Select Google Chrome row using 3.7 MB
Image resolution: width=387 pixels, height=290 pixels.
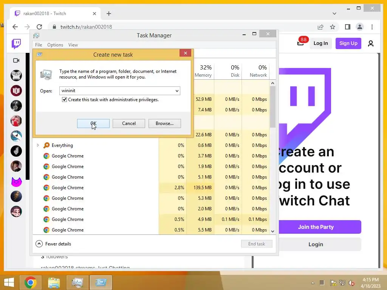click(x=151, y=156)
